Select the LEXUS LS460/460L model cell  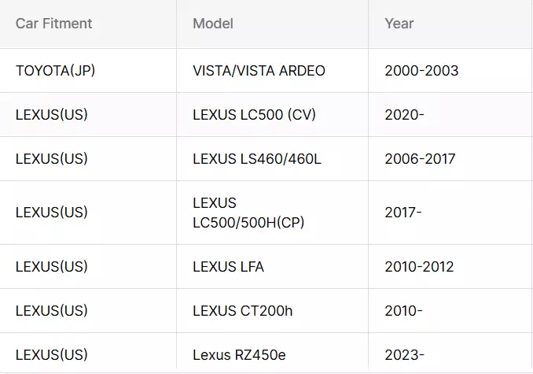257,159
